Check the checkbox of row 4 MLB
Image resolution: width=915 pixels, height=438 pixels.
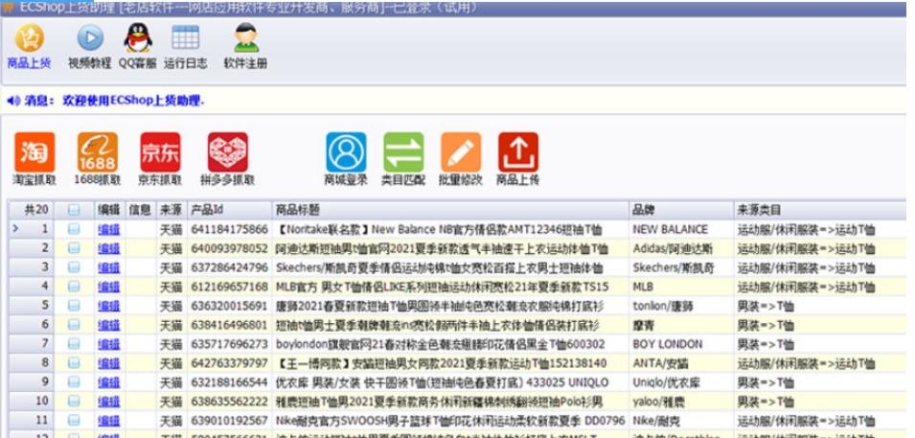74,287
